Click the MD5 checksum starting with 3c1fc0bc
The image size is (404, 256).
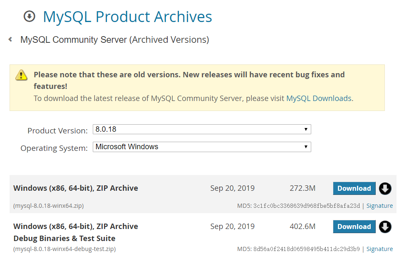(307, 206)
